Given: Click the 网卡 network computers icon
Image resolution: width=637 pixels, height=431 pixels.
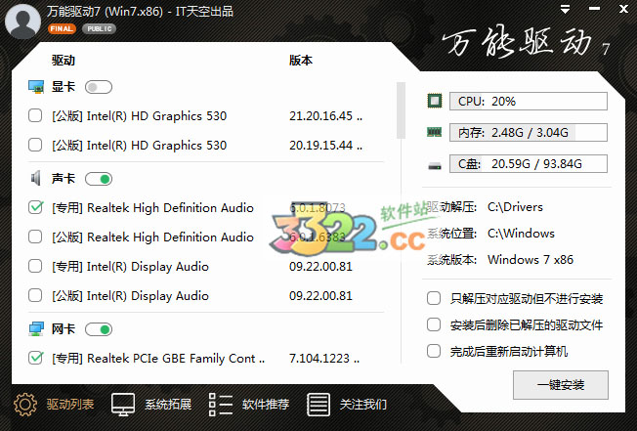Looking at the screenshot, I should pos(36,329).
